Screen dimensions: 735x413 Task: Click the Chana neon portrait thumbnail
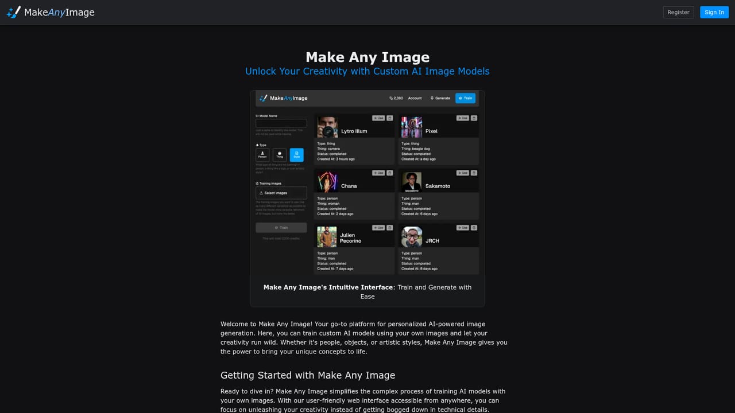327,182
